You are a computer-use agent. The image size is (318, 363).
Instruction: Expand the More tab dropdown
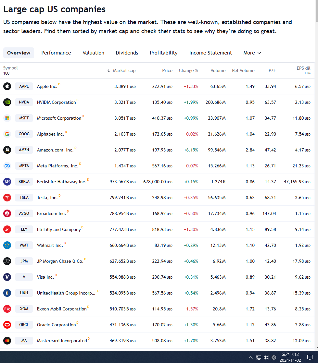tap(252, 53)
